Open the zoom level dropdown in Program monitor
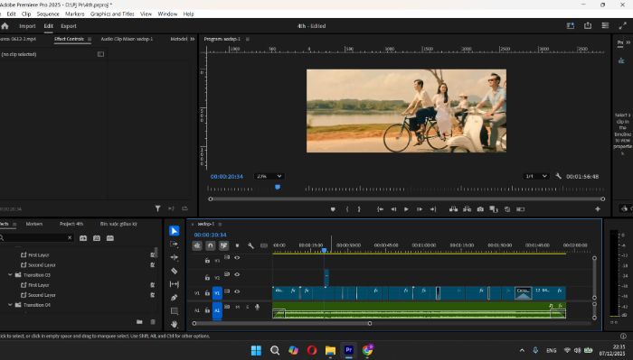 (269, 176)
